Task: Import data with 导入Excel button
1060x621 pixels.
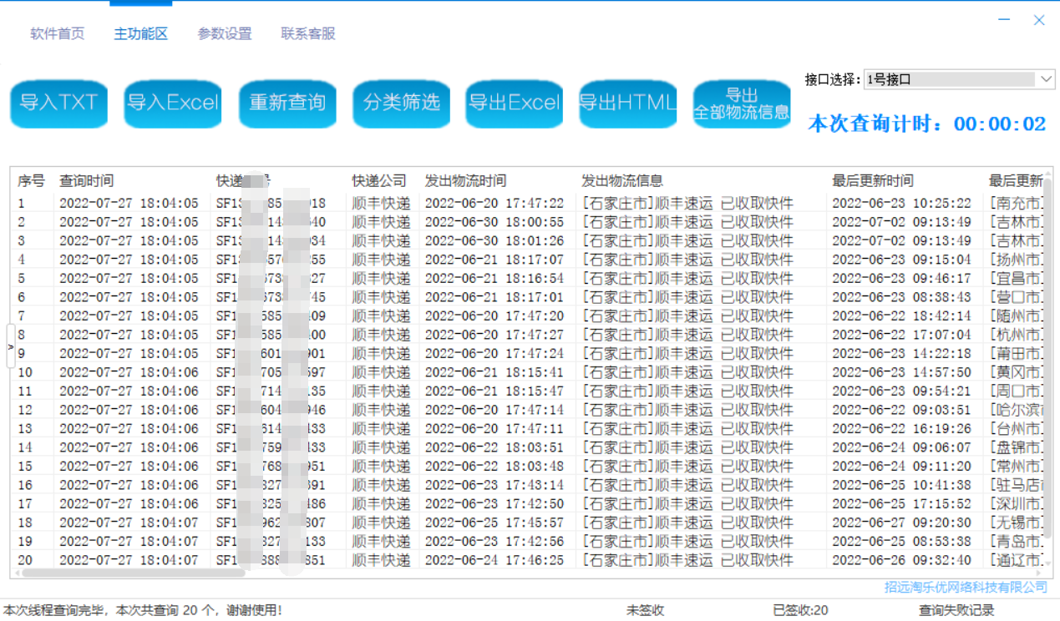Action: [x=173, y=103]
